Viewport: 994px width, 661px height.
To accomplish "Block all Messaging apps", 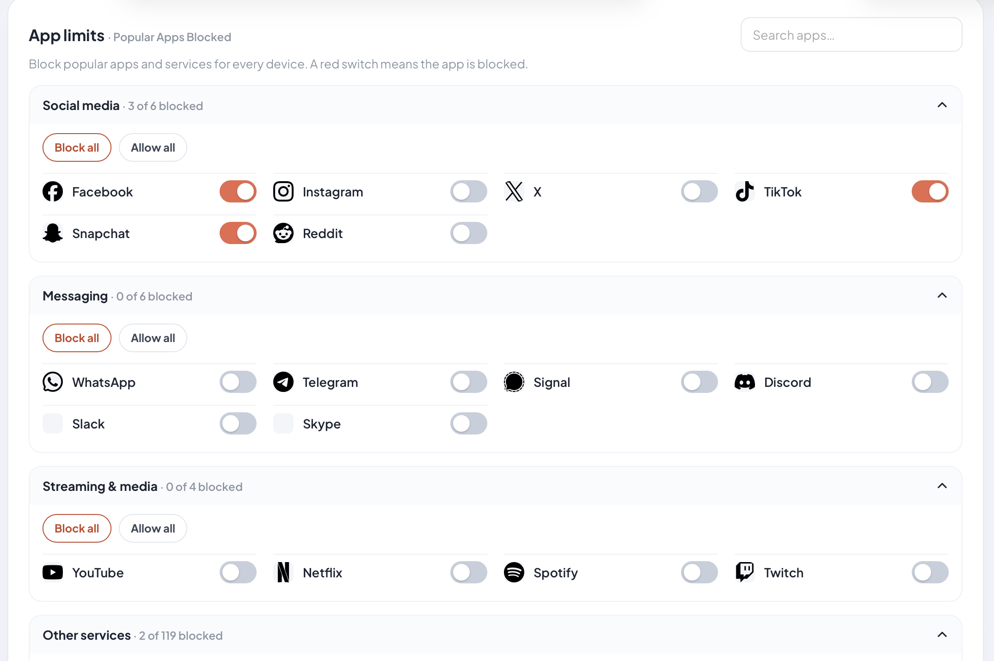I will (x=77, y=338).
